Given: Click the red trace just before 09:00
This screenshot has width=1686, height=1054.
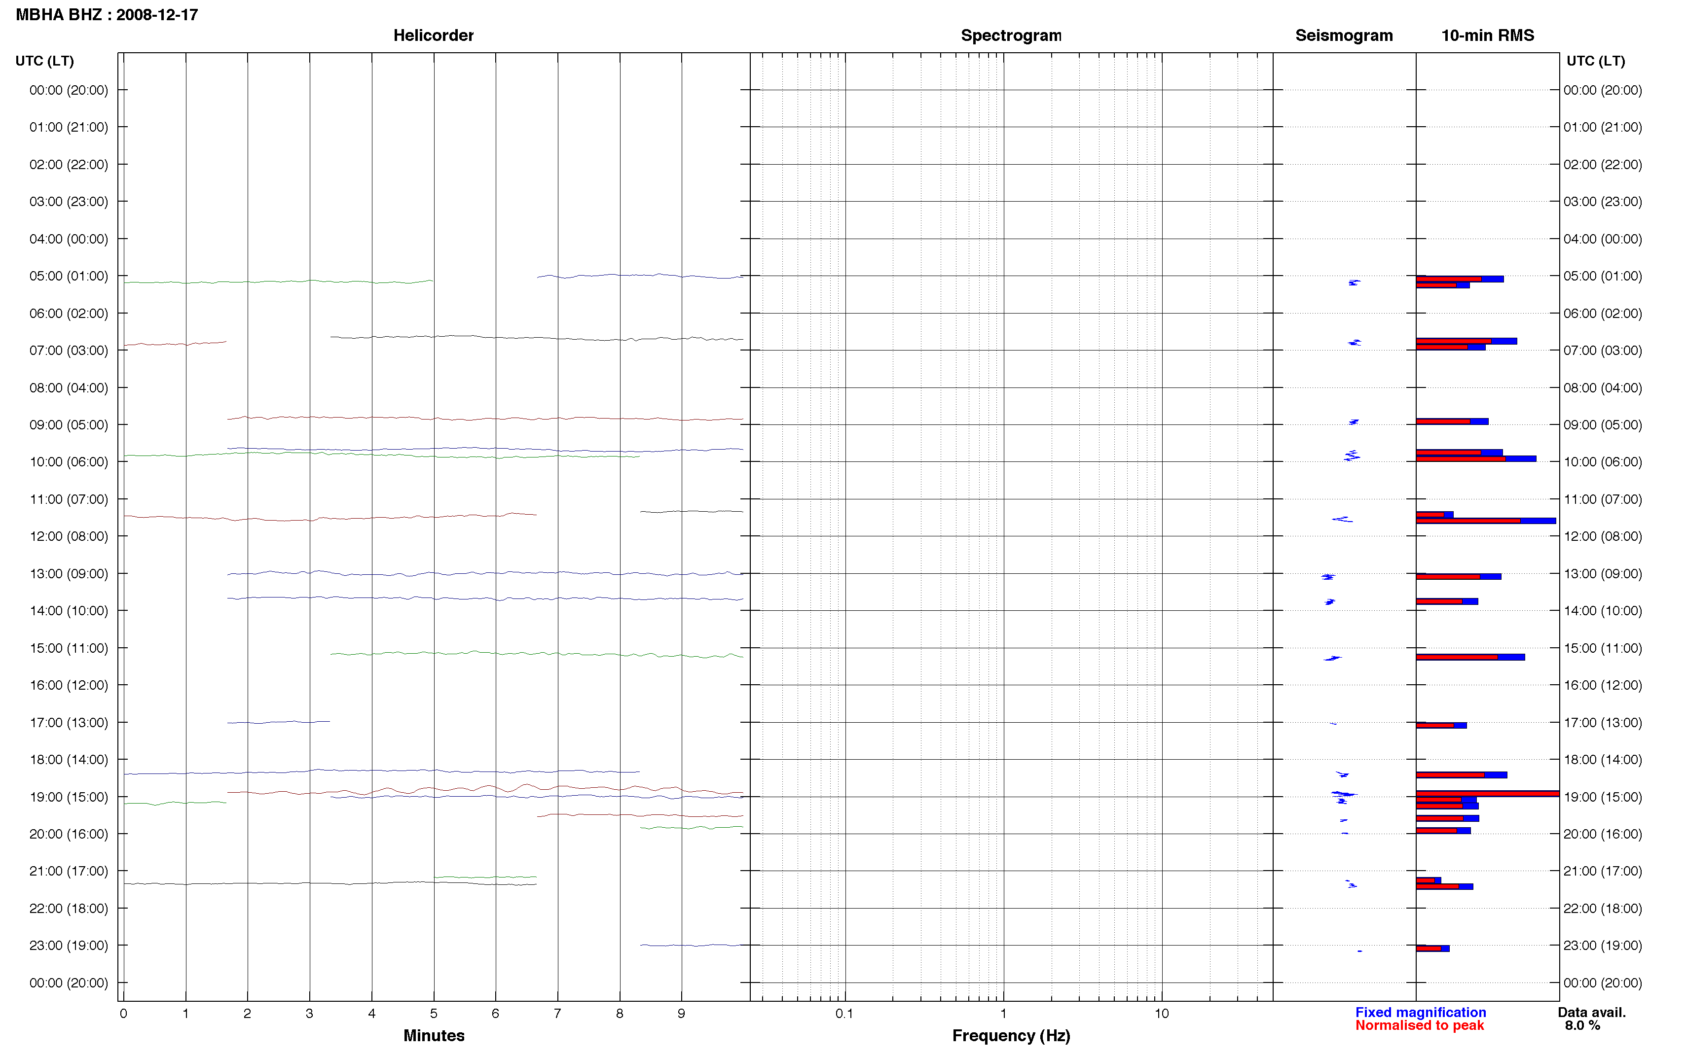Looking at the screenshot, I should [x=484, y=418].
